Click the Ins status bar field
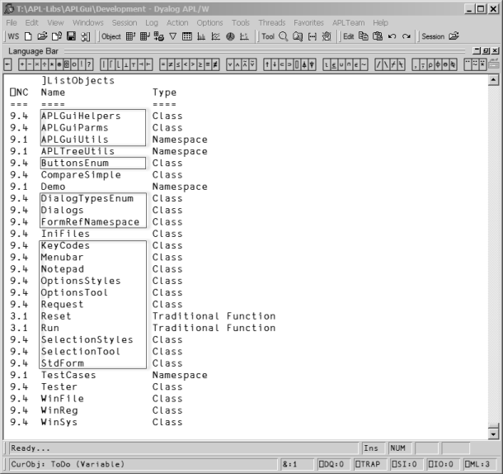503x474 pixels. (x=374, y=448)
